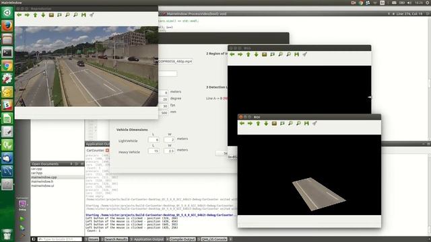Click the Heavy Vehicle length field
Viewport: 431px width, 242px height.
(154, 151)
